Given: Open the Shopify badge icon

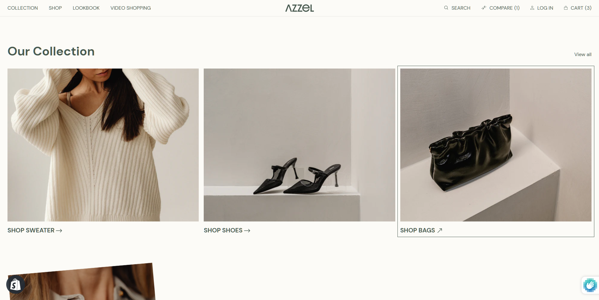Looking at the screenshot, I should [16, 284].
